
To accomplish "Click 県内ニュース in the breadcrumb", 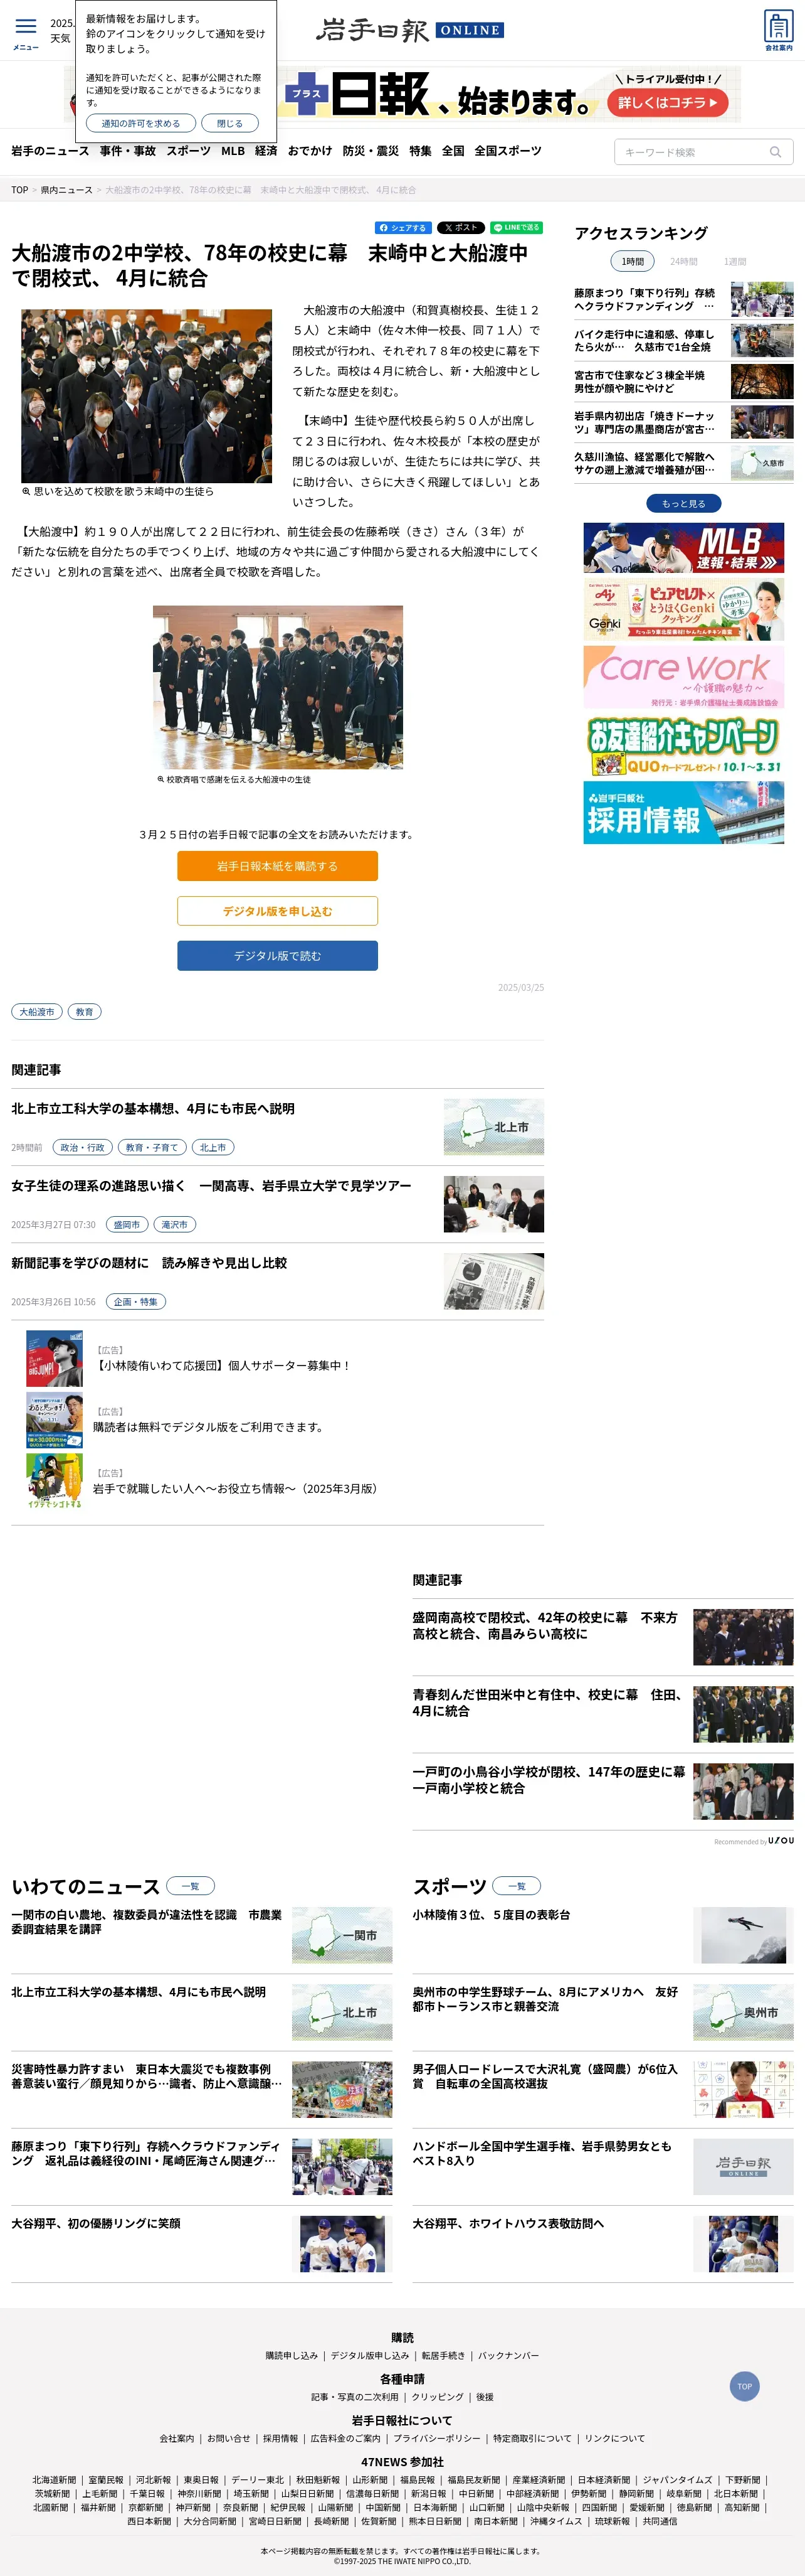I will tap(66, 190).
